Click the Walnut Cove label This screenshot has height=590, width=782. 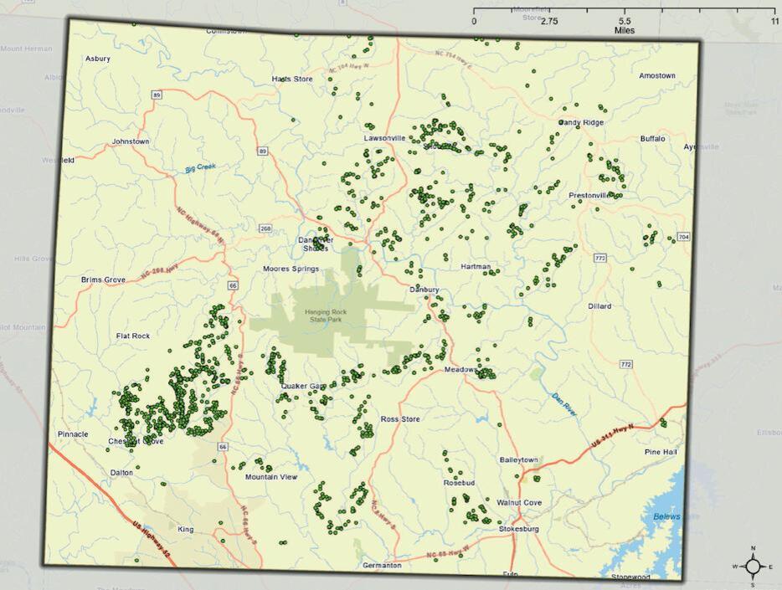point(518,503)
